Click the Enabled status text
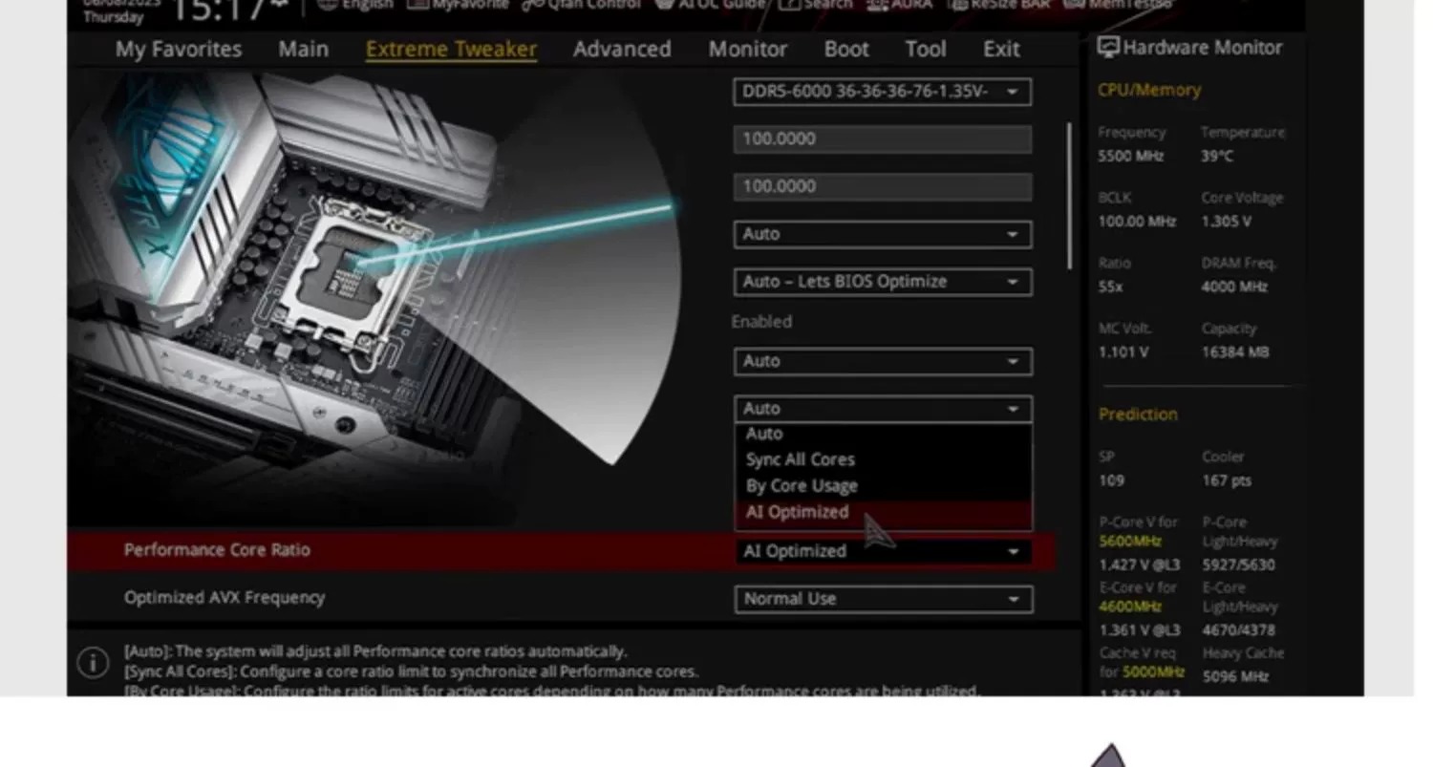This screenshot has width=1433, height=767. [761, 322]
